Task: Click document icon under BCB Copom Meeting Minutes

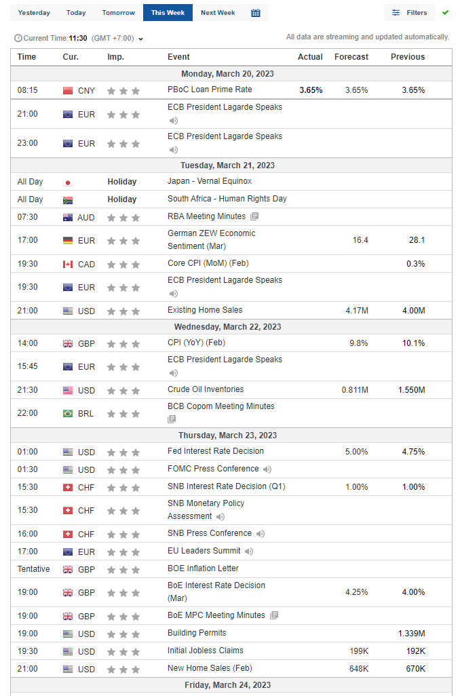Action: 172,420
